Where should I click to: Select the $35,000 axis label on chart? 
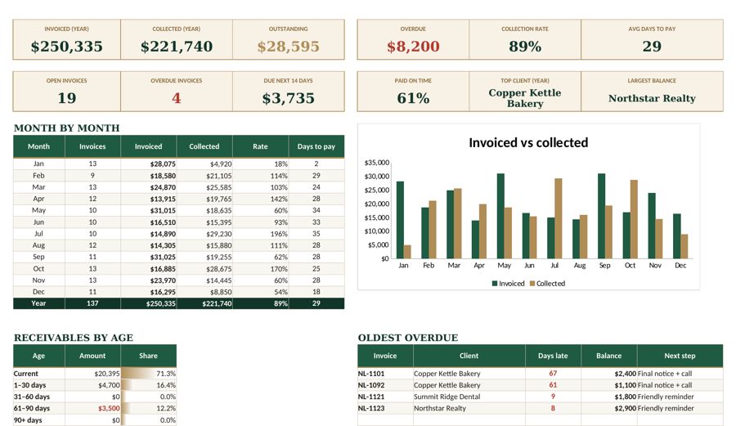376,163
